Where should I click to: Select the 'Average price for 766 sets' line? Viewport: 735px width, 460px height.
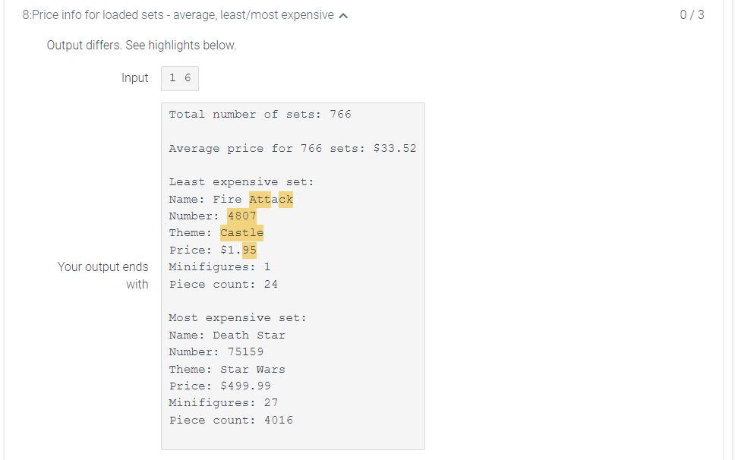pos(292,148)
